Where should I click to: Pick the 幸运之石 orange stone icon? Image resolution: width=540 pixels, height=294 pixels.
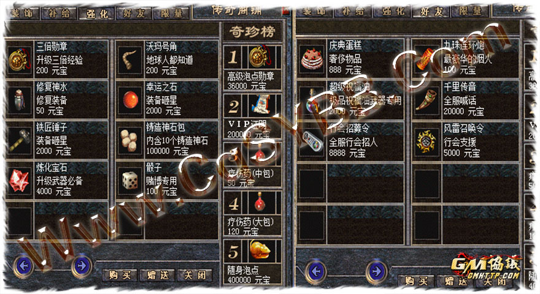click(x=130, y=100)
